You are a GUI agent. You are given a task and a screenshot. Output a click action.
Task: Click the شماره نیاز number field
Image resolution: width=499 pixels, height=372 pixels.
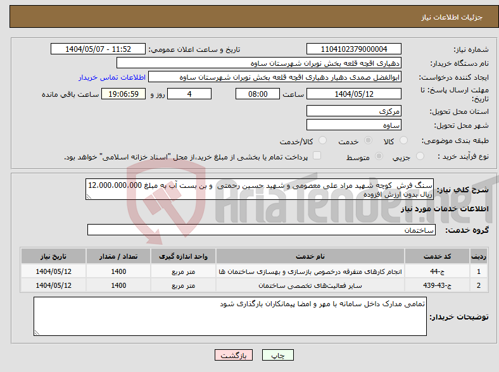click(x=355, y=49)
